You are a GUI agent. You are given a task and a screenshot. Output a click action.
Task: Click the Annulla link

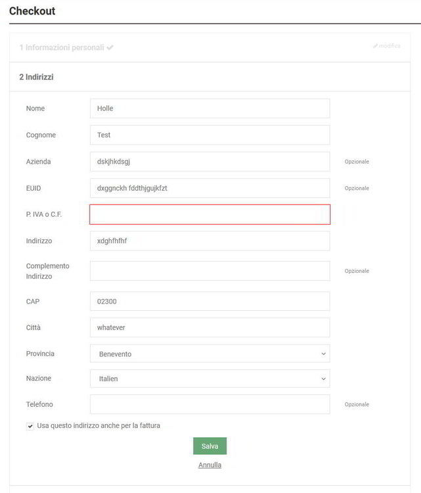pos(210,465)
